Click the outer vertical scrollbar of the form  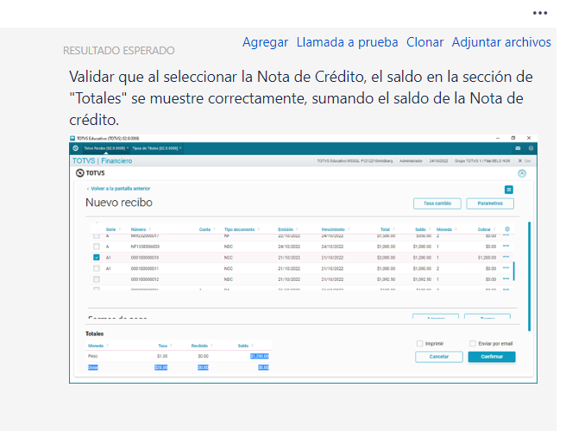(x=529, y=277)
